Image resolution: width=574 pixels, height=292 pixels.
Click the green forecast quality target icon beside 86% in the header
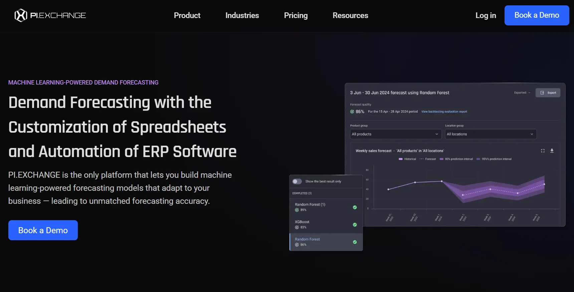coord(352,112)
